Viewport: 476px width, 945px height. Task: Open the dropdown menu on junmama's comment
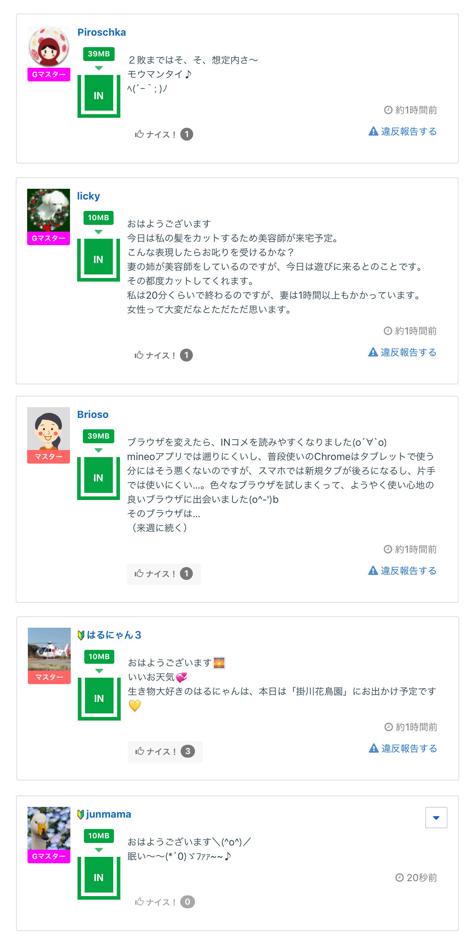436,817
